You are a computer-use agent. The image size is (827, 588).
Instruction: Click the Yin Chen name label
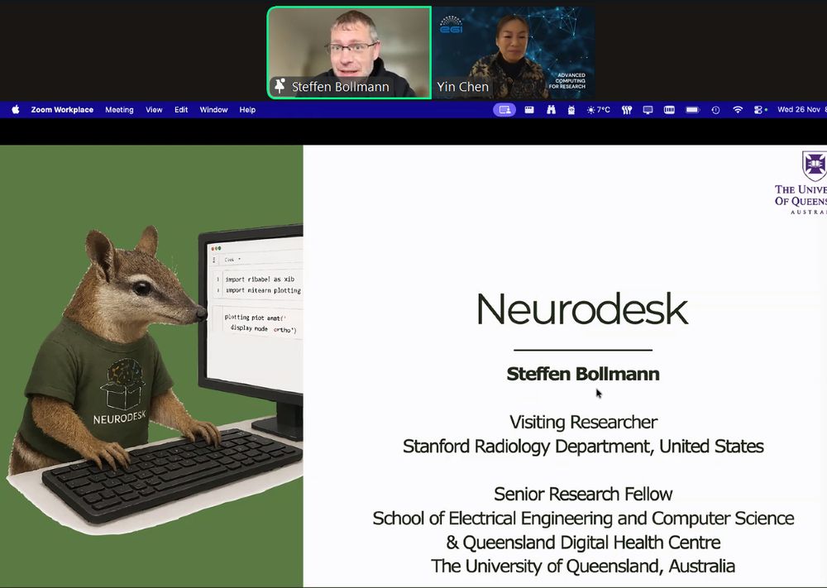click(462, 87)
